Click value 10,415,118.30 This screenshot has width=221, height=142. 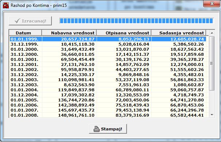pos(78,44)
